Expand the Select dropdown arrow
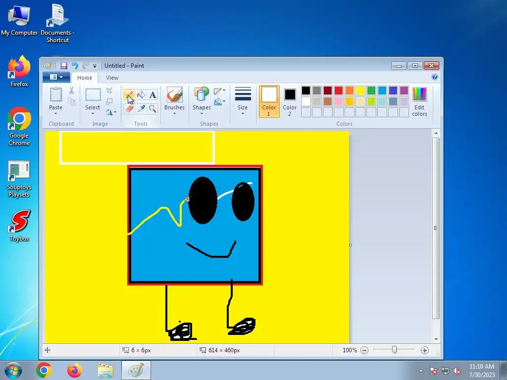The width and height of the screenshot is (507, 380). (93, 114)
